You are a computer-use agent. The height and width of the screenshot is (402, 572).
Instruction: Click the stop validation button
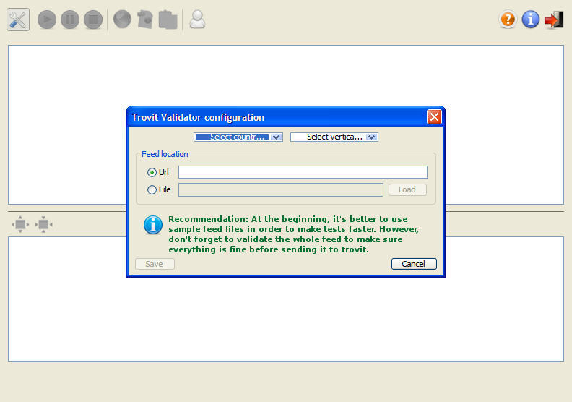pyautogui.click(x=93, y=20)
